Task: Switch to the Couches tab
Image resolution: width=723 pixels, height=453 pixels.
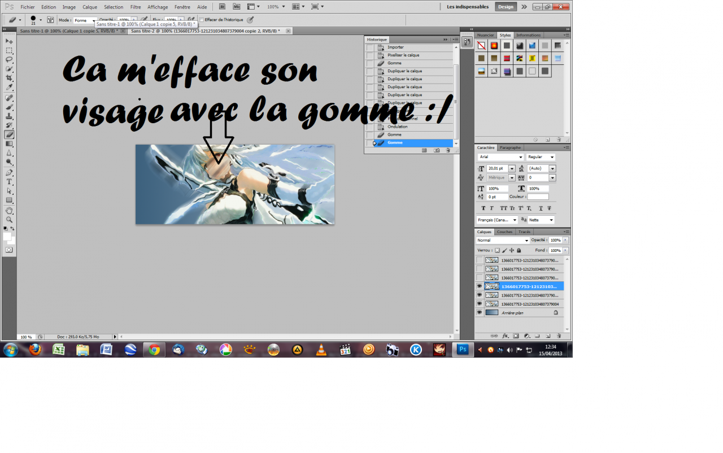Action: (505, 232)
